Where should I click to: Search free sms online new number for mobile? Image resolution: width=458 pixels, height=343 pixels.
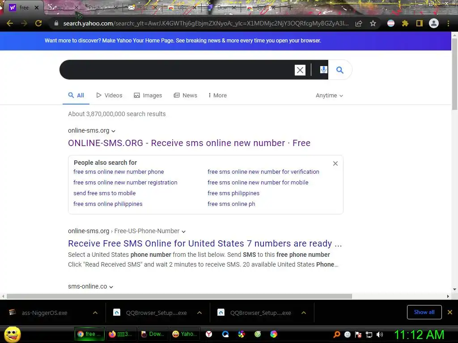pyautogui.click(x=258, y=183)
